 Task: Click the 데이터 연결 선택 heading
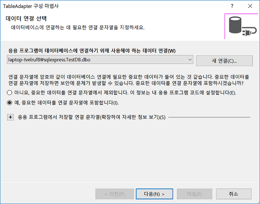click(26, 18)
